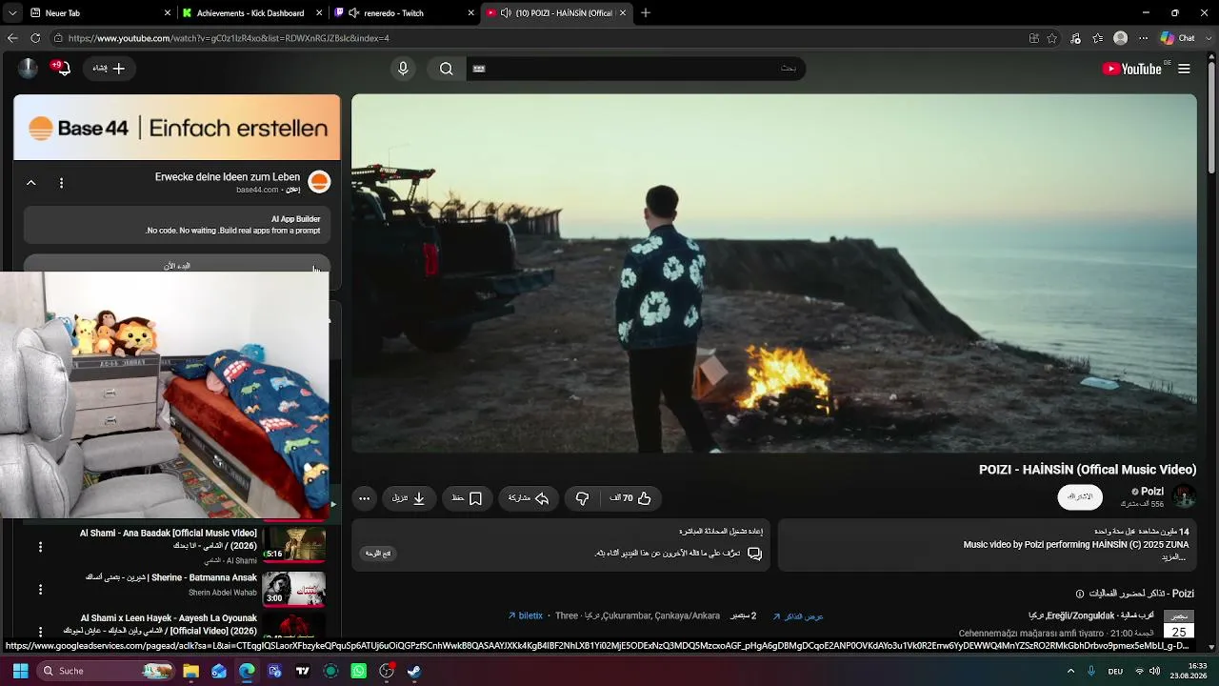Click the عرض التذاكر tickets link
1219x686 pixels.
(x=798, y=616)
